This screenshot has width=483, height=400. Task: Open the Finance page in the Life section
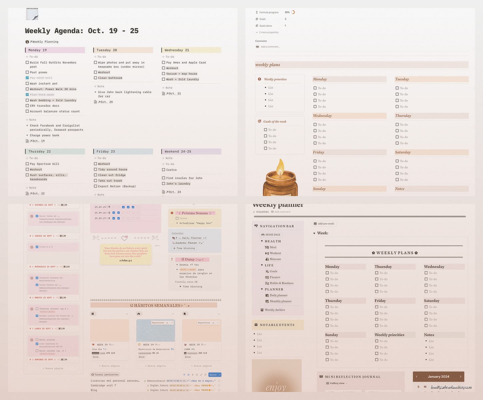(x=275, y=277)
